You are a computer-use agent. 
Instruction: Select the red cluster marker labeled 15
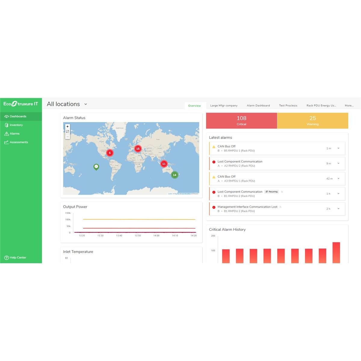138,149
